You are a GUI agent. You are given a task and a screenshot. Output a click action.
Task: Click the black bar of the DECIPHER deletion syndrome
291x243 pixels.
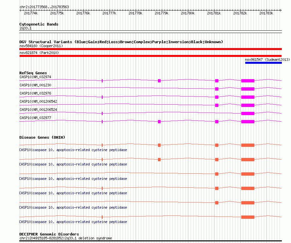pyautogui.click(x=150, y=241)
